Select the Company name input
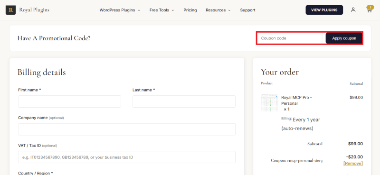Viewport: 380px width, 175px height. (x=127, y=129)
